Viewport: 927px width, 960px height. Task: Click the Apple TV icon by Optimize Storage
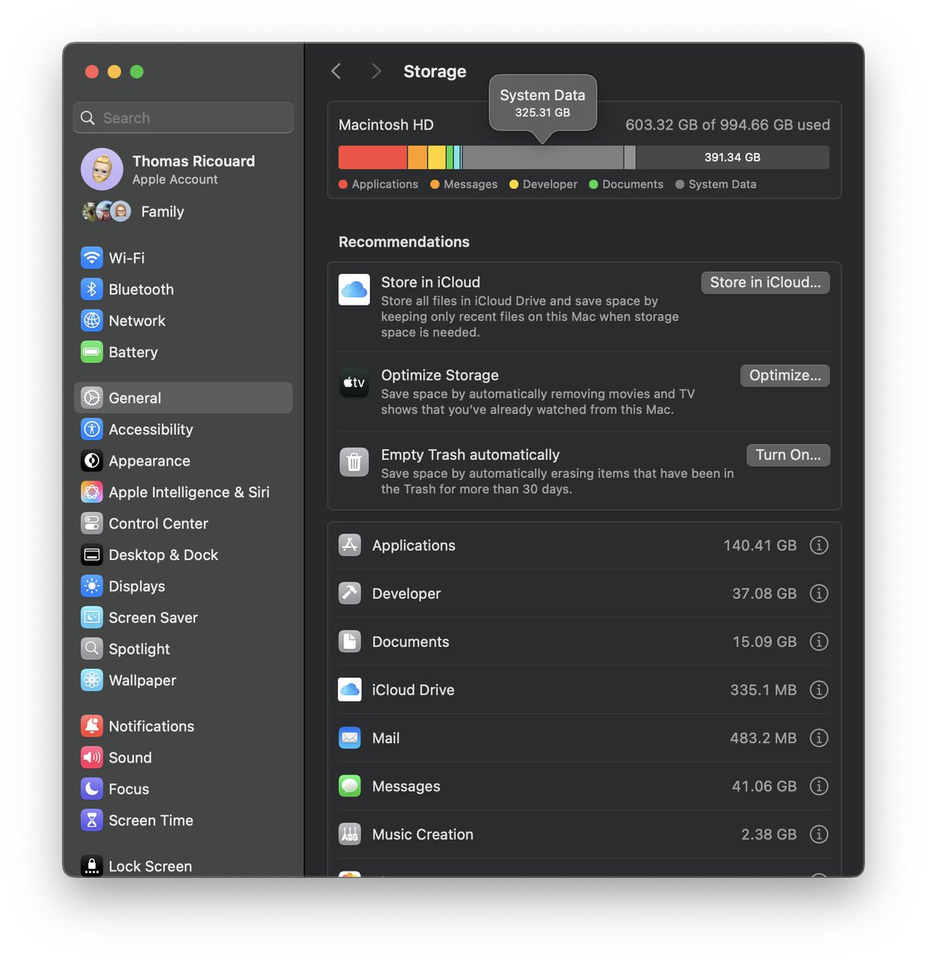(354, 383)
